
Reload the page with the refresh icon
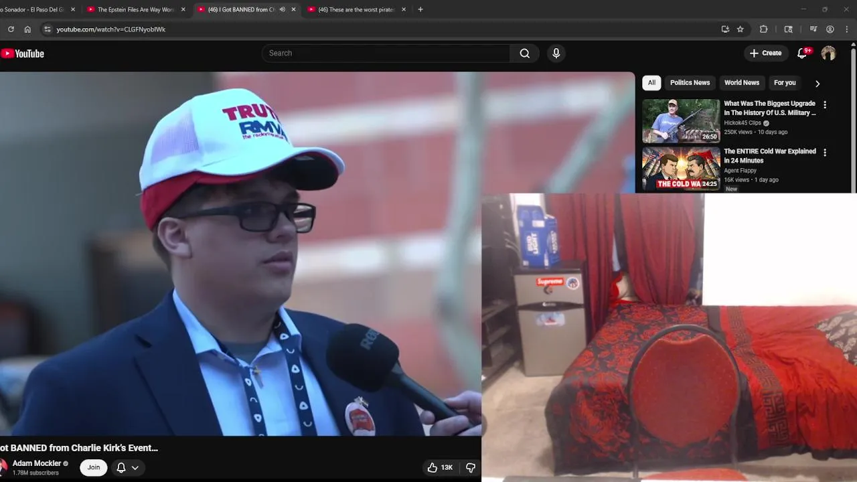pos(11,29)
